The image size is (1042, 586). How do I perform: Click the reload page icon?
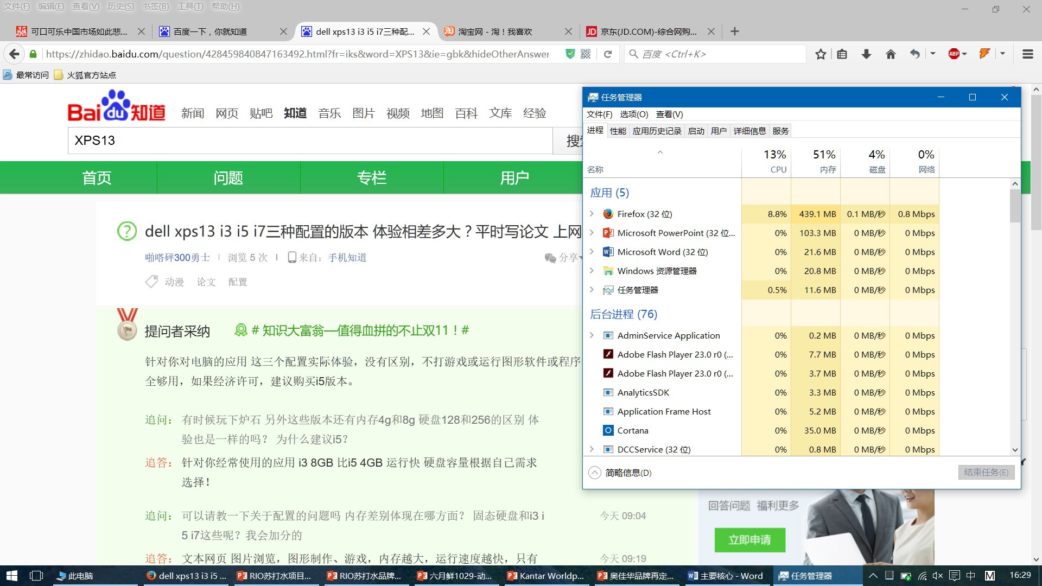608,54
